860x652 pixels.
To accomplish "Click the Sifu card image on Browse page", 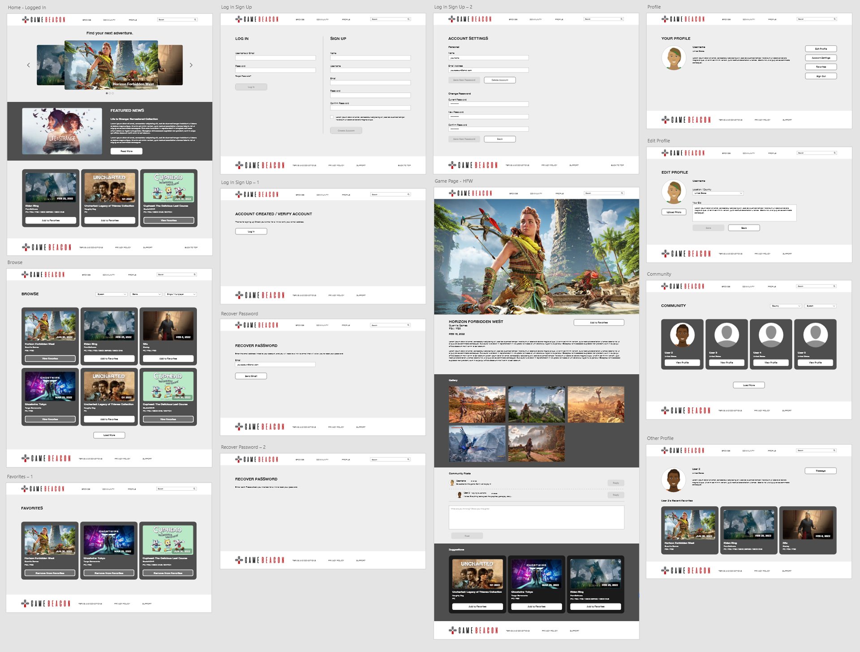I will tap(168, 326).
